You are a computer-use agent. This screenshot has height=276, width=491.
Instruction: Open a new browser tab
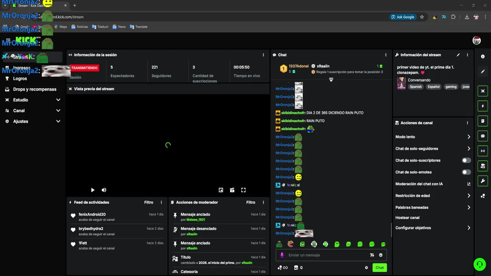coord(74,5)
